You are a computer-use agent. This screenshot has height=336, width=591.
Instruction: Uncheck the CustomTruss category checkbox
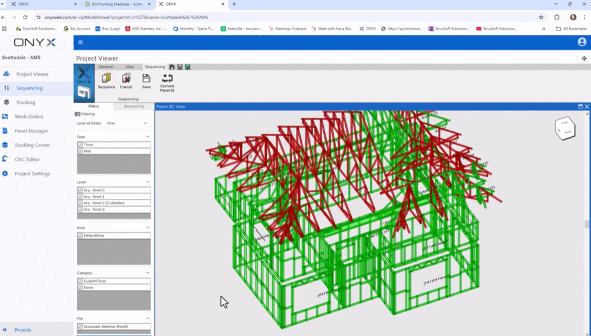point(80,281)
